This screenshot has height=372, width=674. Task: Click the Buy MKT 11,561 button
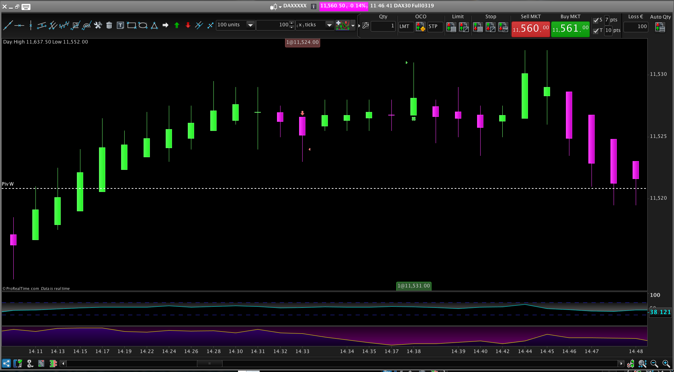tap(570, 28)
